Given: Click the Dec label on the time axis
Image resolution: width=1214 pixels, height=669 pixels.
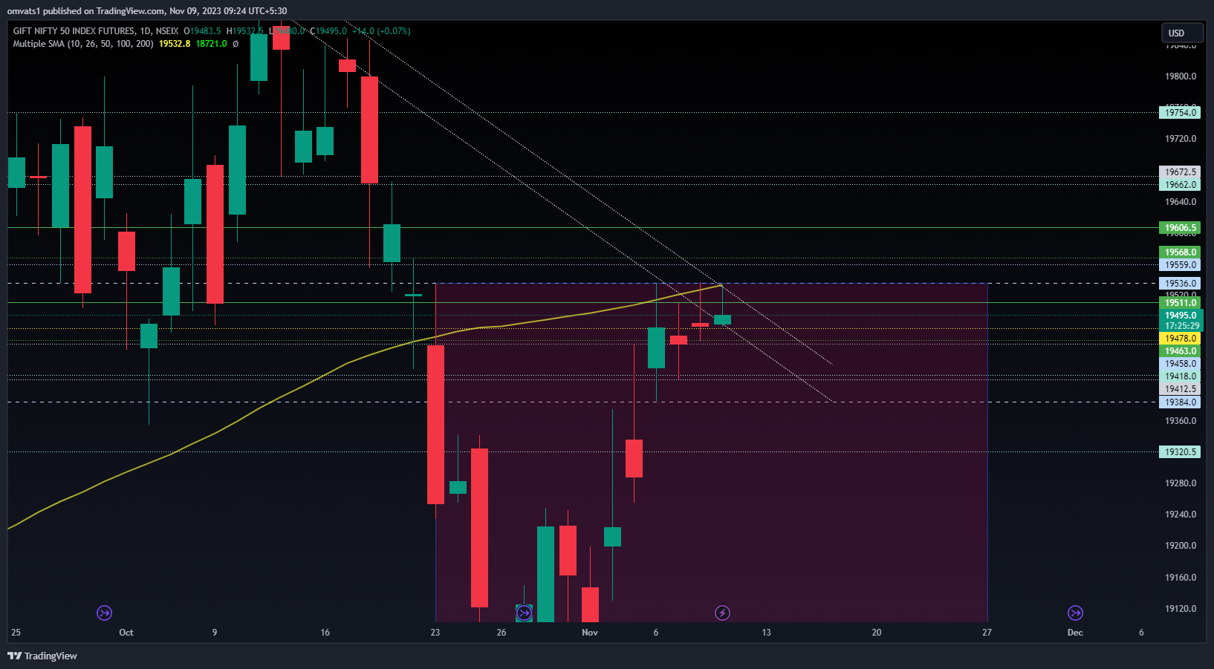Looking at the screenshot, I should pyautogui.click(x=1075, y=633).
